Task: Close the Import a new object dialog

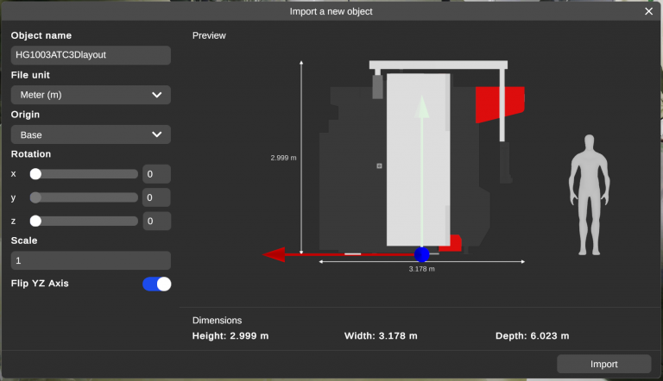Action: [648, 11]
